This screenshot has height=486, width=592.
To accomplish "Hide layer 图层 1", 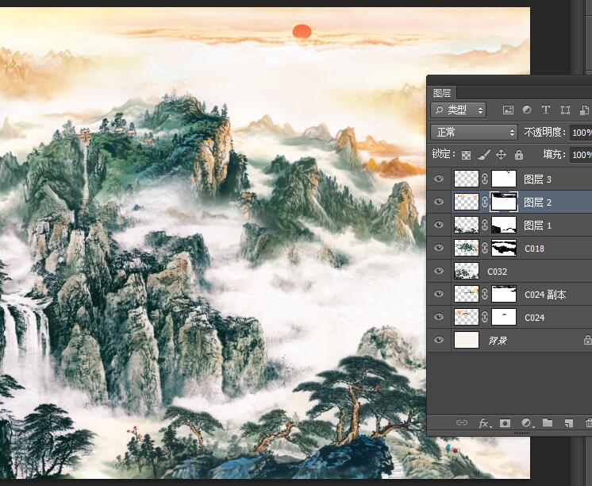I will pyautogui.click(x=439, y=225).
